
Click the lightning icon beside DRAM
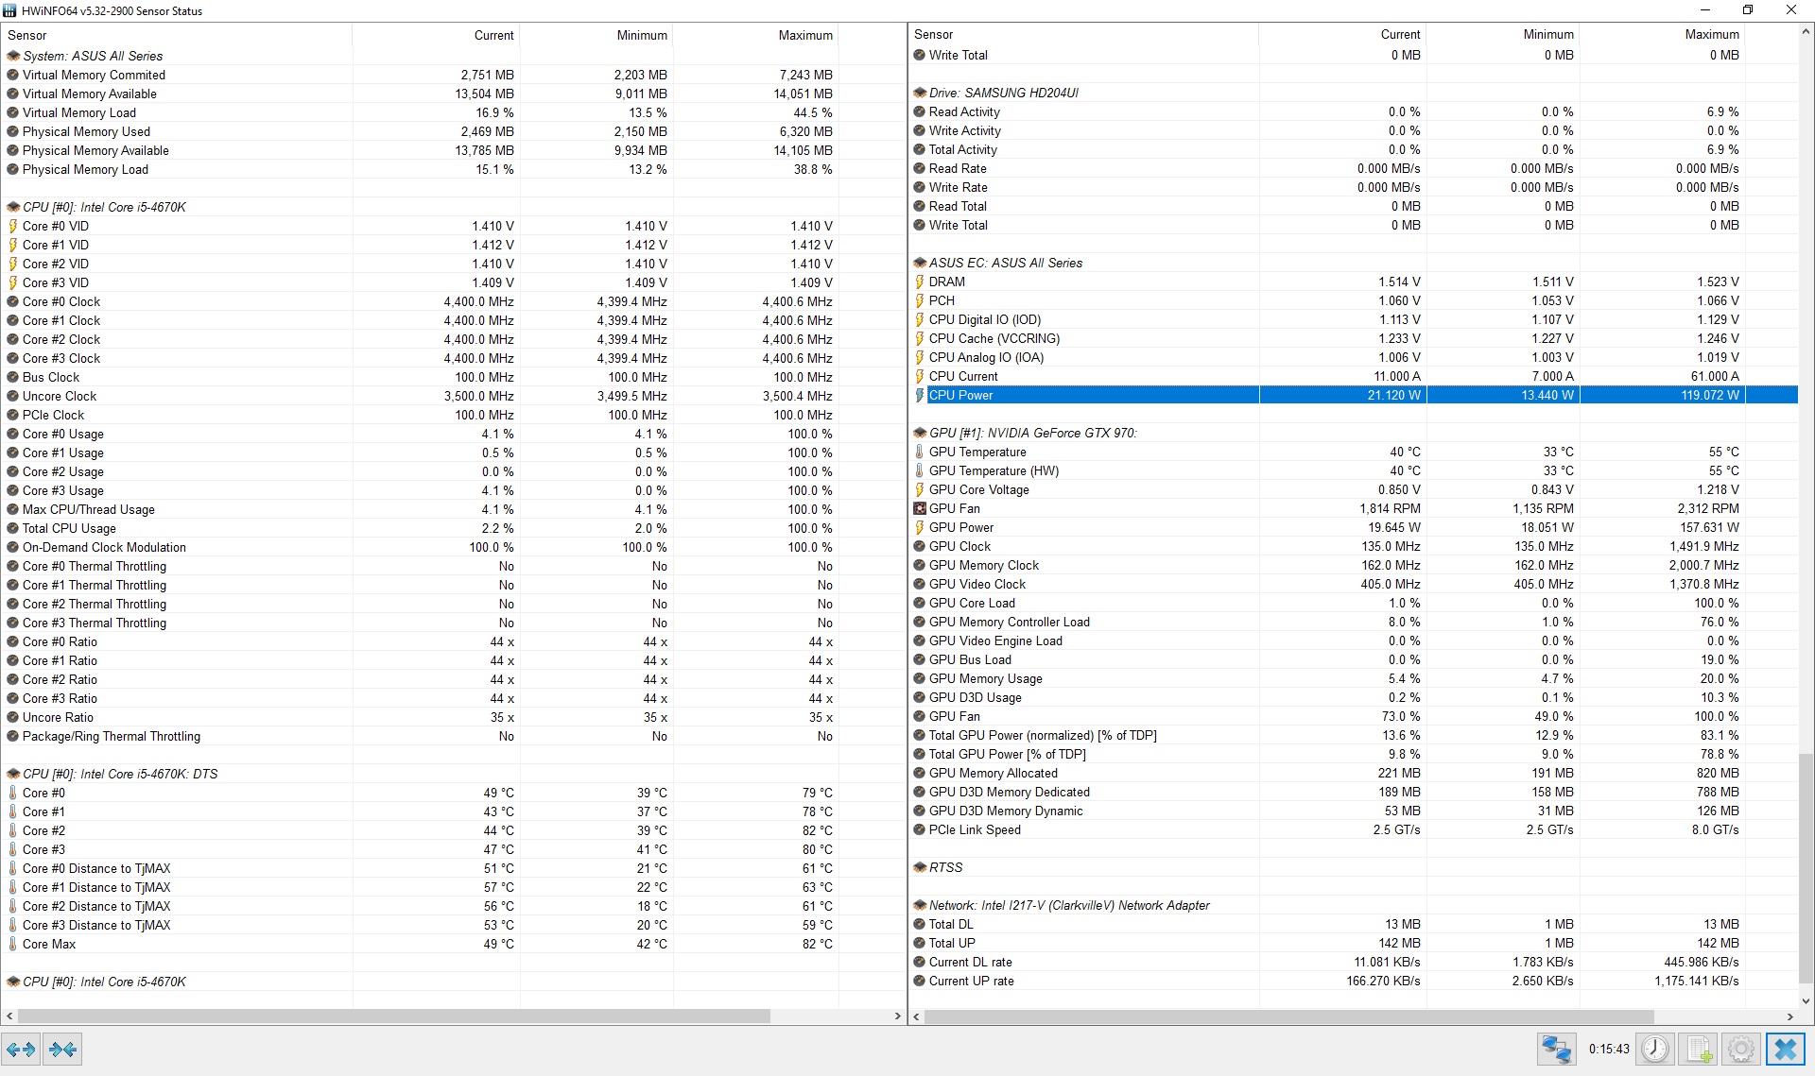920,282
